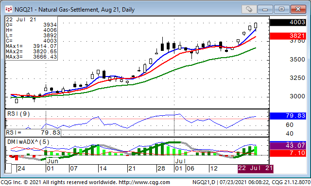The height and width of the screenshot is (186, 311).
Task: Click the H= 4006 high value
Action: click(x=31, y=30)
